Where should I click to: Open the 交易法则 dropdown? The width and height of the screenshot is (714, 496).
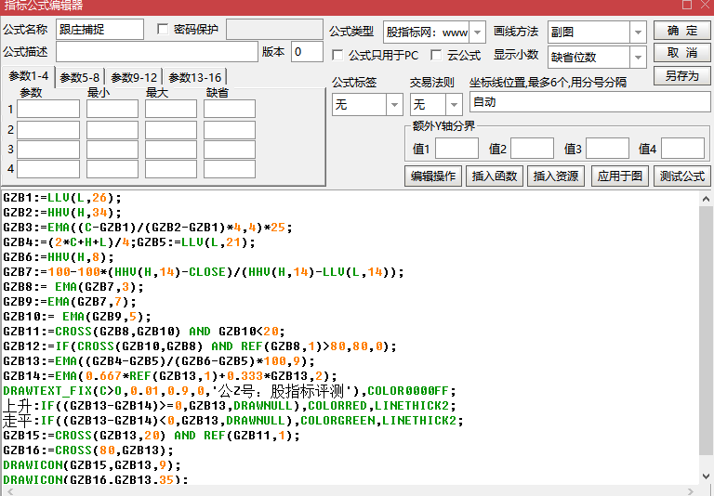point(454,105)
